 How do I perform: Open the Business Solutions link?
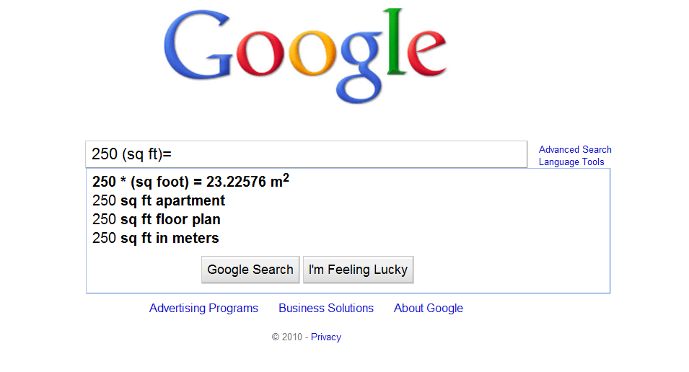pos(326,309)
